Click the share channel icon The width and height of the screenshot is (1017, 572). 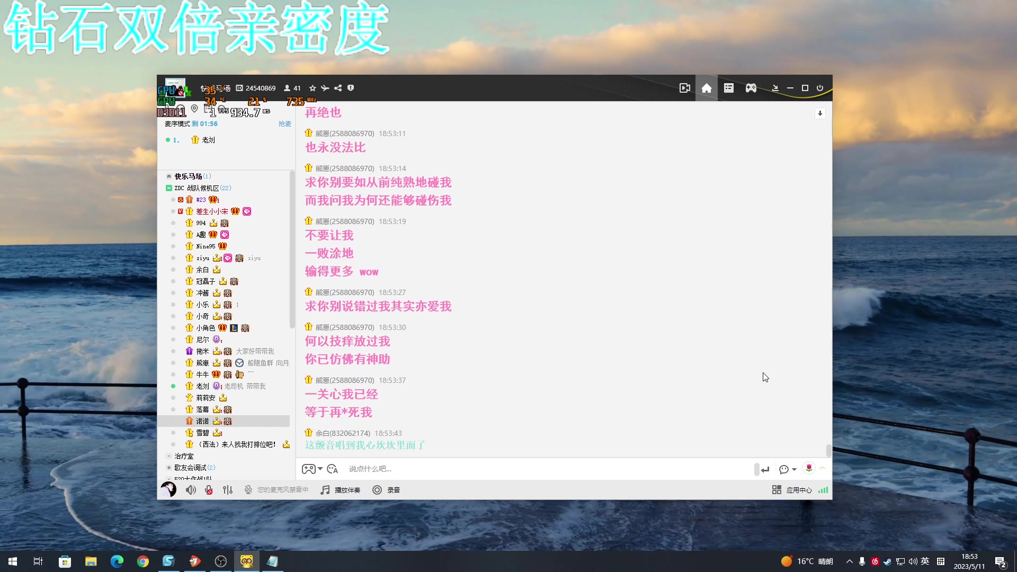(338, 88)
